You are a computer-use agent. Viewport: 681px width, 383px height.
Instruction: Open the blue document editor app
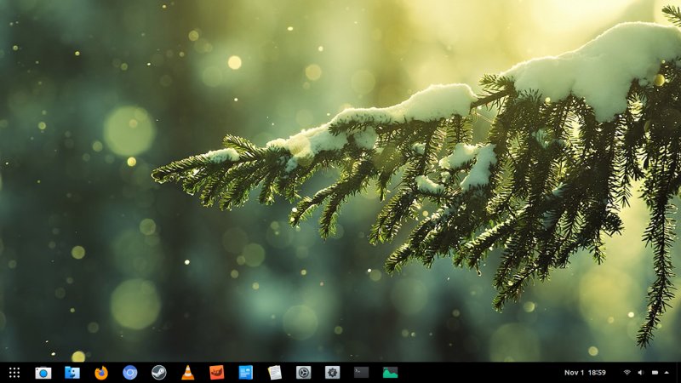(x=245, y=373)
